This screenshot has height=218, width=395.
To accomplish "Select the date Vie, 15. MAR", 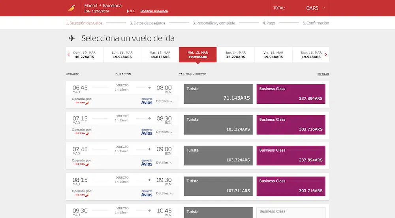I will click(273, 54).
